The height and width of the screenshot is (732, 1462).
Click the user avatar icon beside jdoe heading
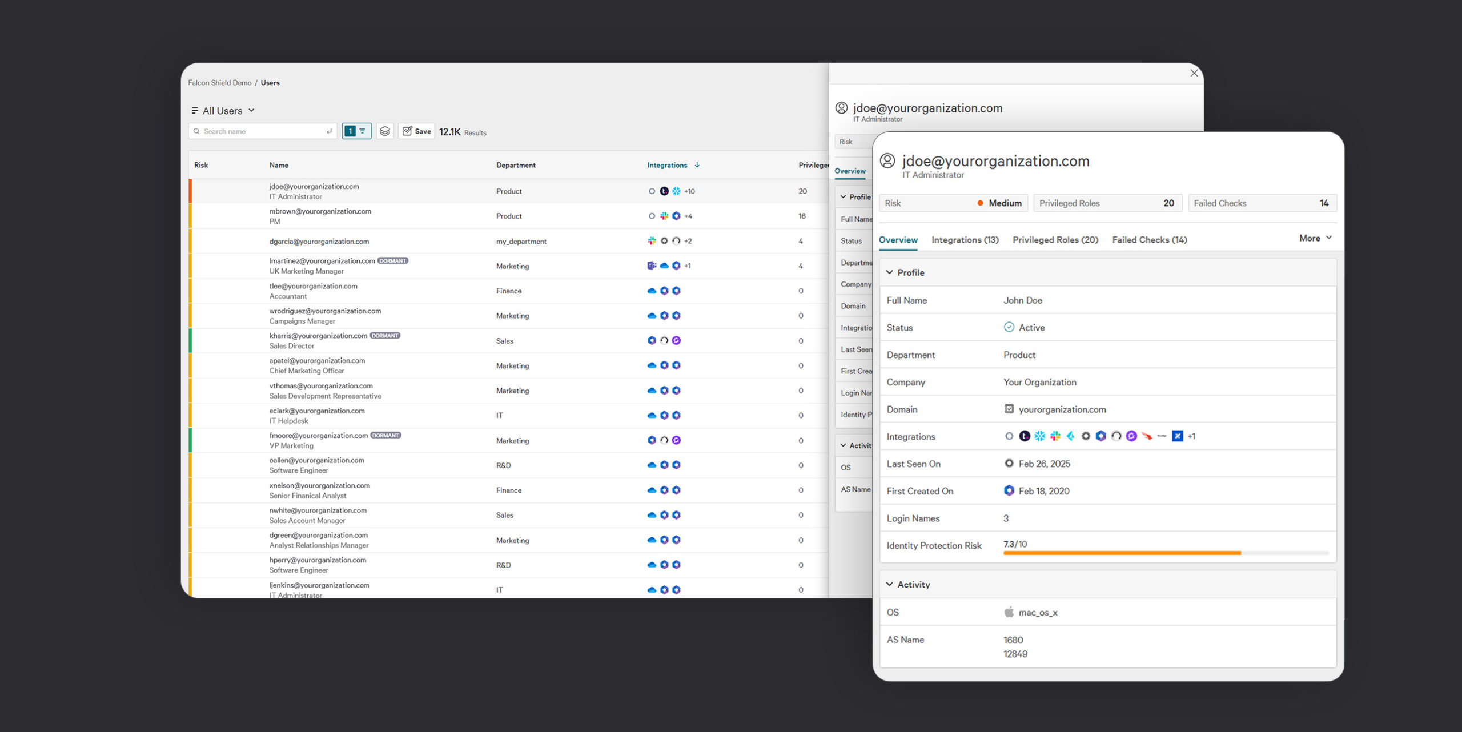[x=887, y=161]
